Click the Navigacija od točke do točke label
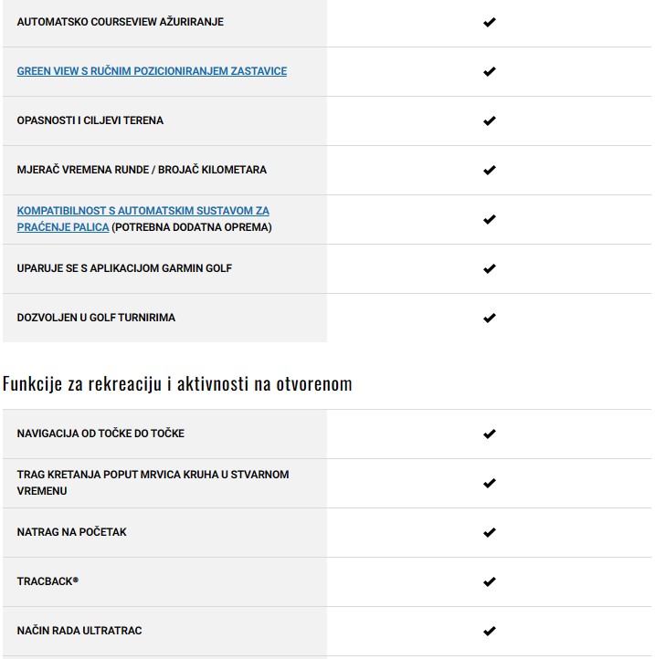Screen dimensions: 655x659 coord(100,434)
